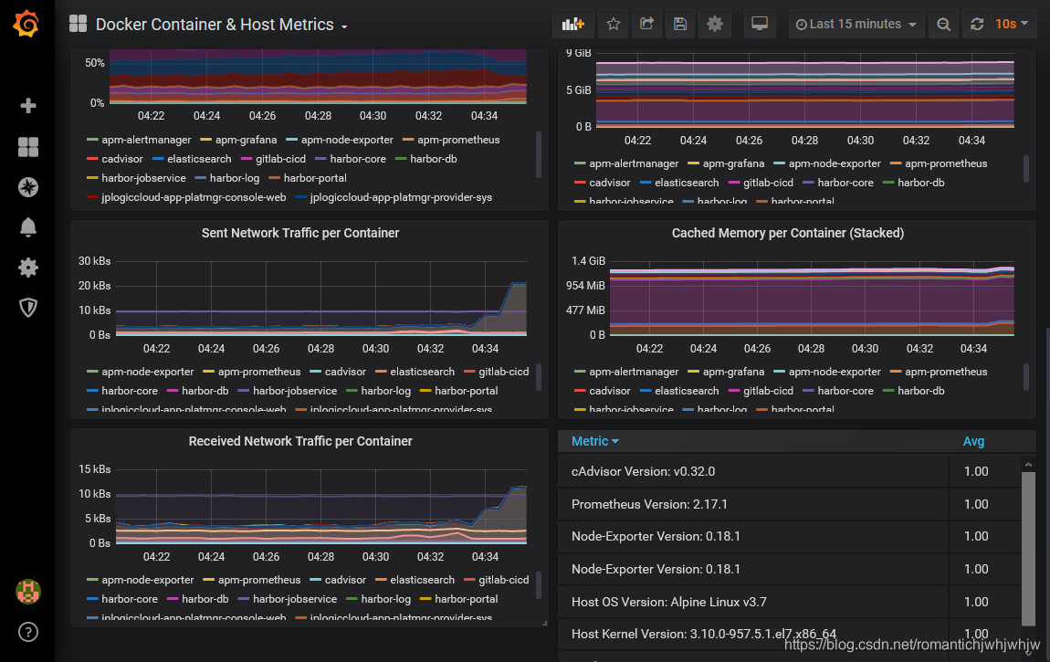Open Cached Memory per Container (Stacked) panel title

[x=787, y=233]
